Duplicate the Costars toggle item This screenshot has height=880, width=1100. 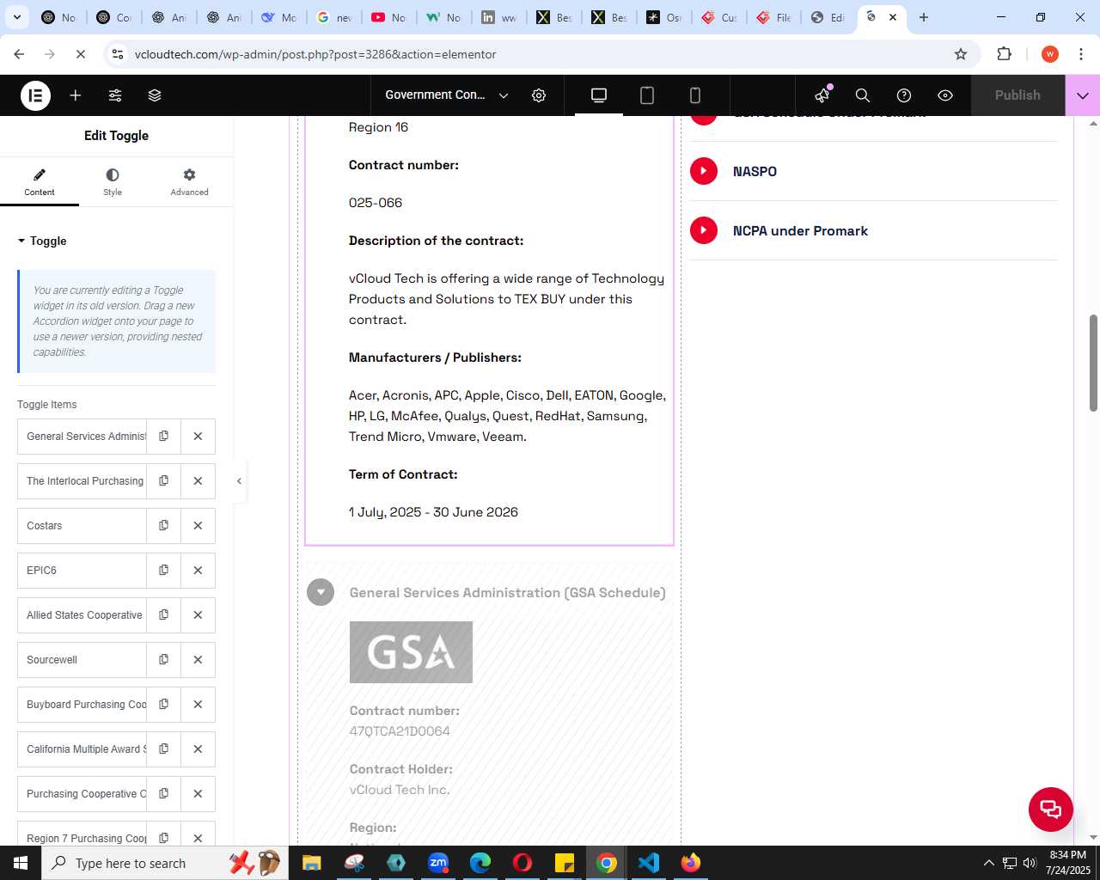163,526
